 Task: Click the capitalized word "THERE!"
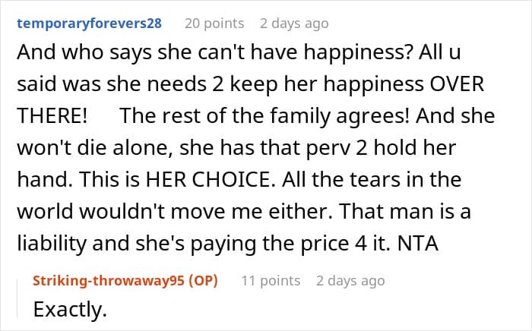click(x=49, y=117)
